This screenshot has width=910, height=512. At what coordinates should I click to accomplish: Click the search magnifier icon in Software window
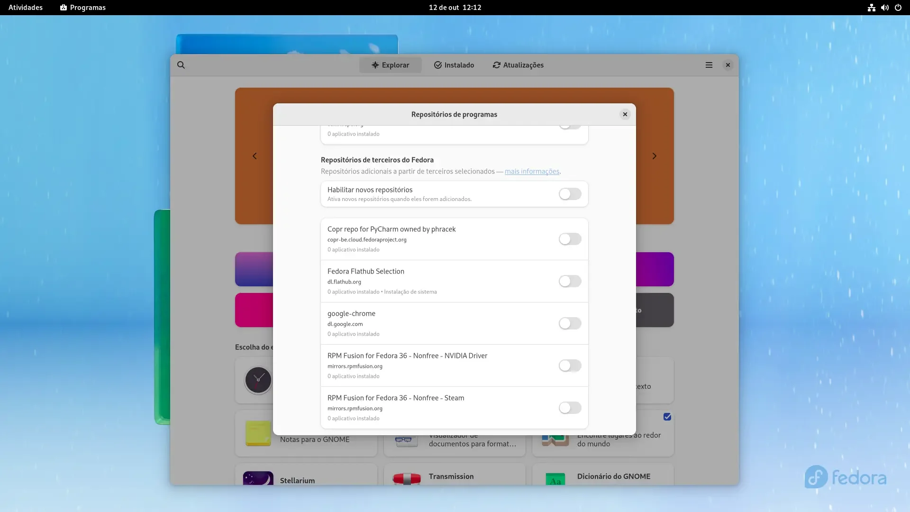[181, 65]
